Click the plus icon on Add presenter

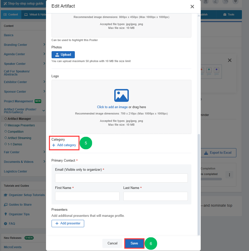point(57,223)
